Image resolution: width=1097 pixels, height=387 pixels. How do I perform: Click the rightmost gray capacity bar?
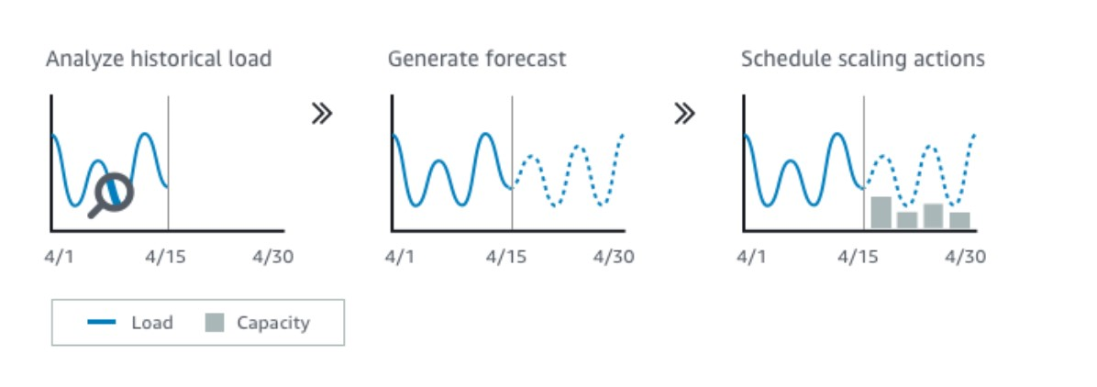959,220
